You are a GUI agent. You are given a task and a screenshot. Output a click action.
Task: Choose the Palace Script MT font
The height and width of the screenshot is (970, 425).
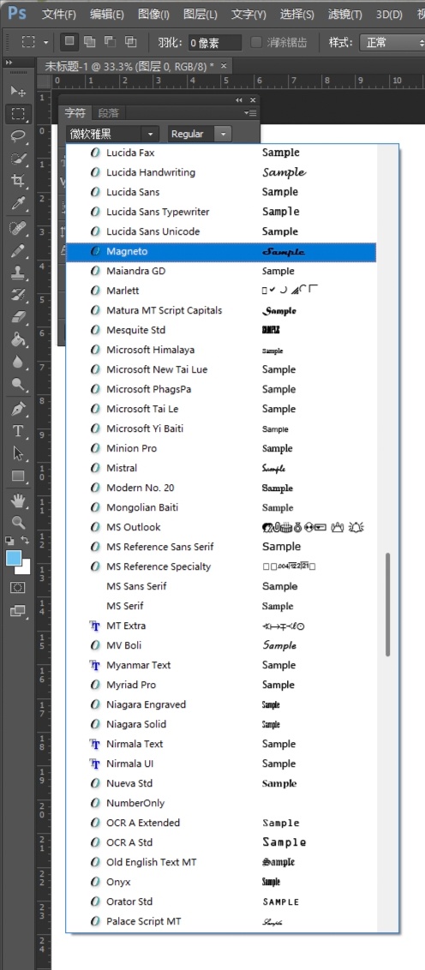pyautogui.click(x=221, y=922)
